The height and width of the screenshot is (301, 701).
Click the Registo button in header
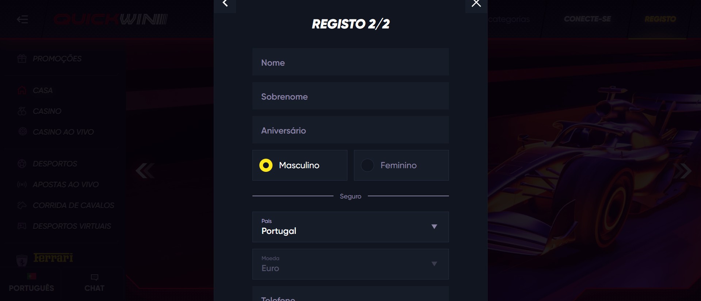660,19
